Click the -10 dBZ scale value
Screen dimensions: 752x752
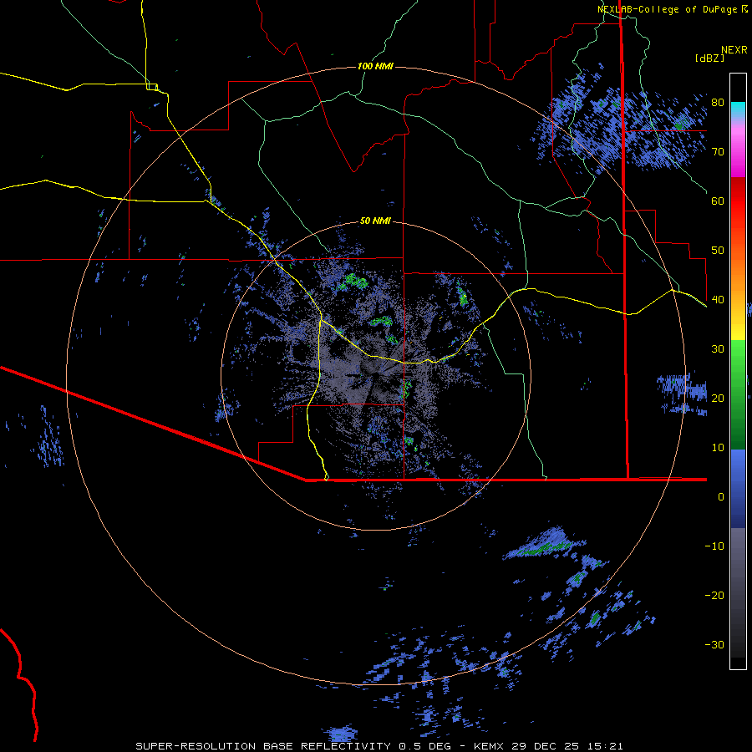714,546
